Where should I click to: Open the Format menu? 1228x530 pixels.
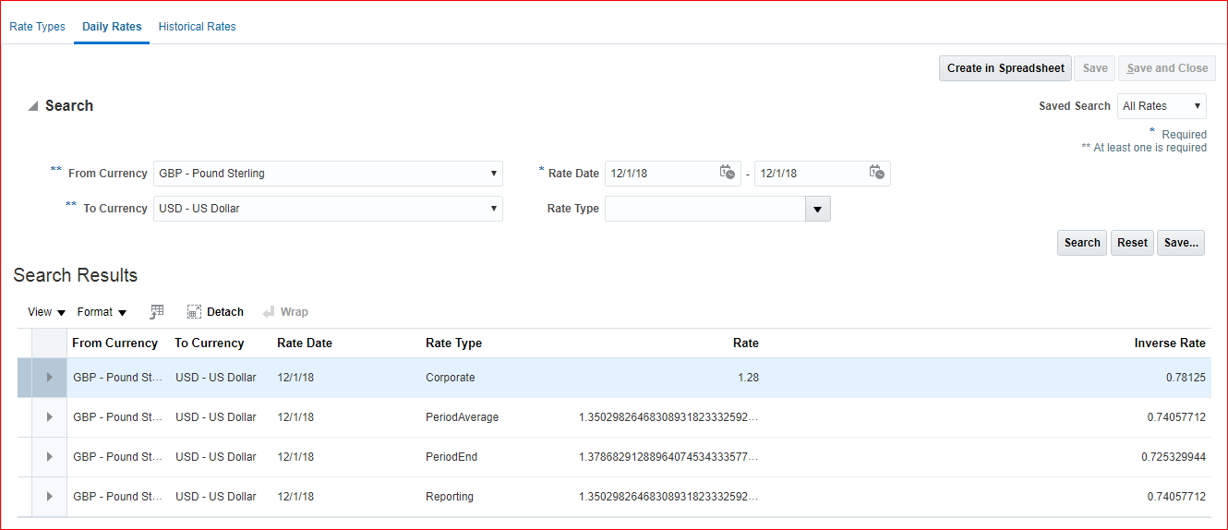click(102, 312)
